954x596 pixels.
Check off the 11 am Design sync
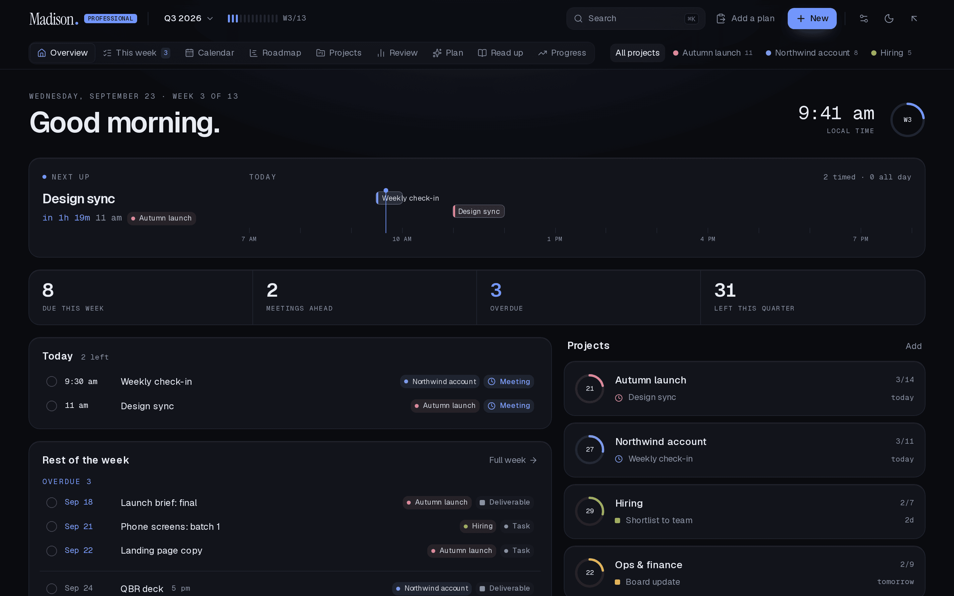coord(52,406)
